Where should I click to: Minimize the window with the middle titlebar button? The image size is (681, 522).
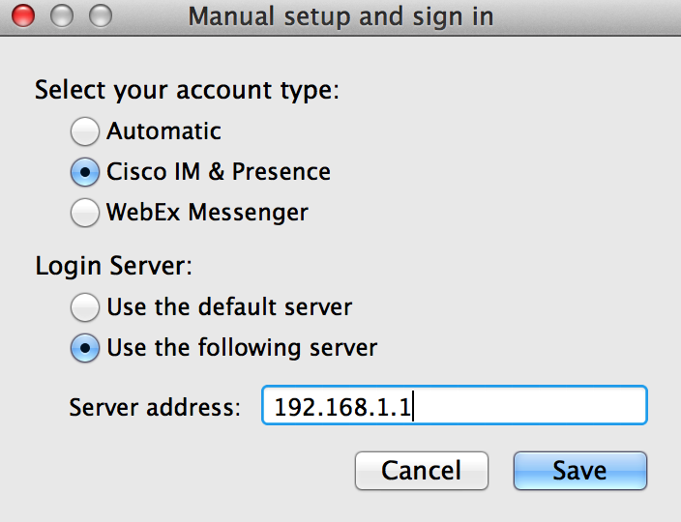[x=62, y=15]
